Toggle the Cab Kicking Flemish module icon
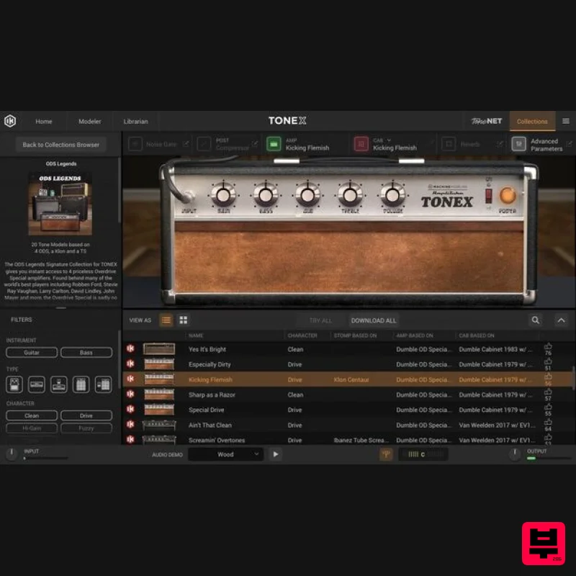This screenshot has height=576, width=576. (361, 144)
